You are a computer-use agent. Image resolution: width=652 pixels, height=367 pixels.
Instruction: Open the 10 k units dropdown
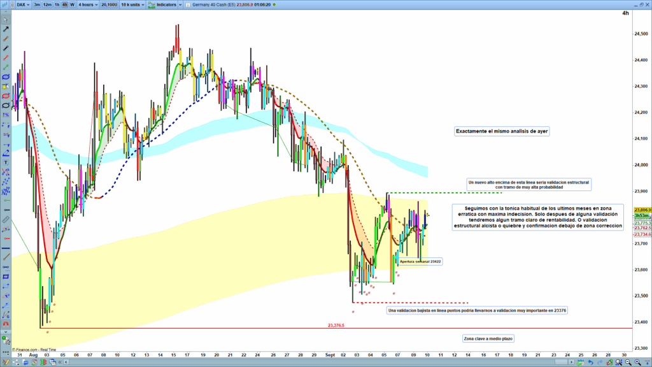(x=132, y=4)
